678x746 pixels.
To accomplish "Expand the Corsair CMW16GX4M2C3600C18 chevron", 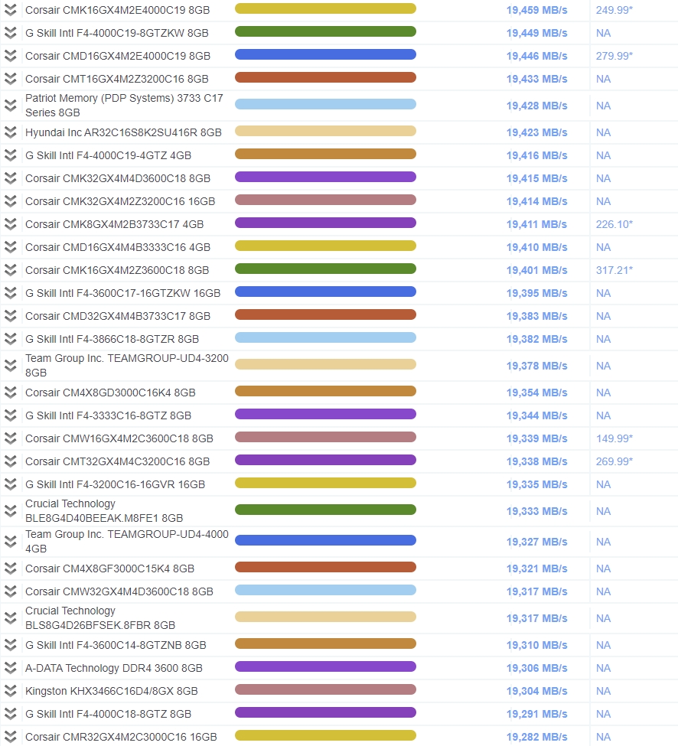I will point(11,438).
